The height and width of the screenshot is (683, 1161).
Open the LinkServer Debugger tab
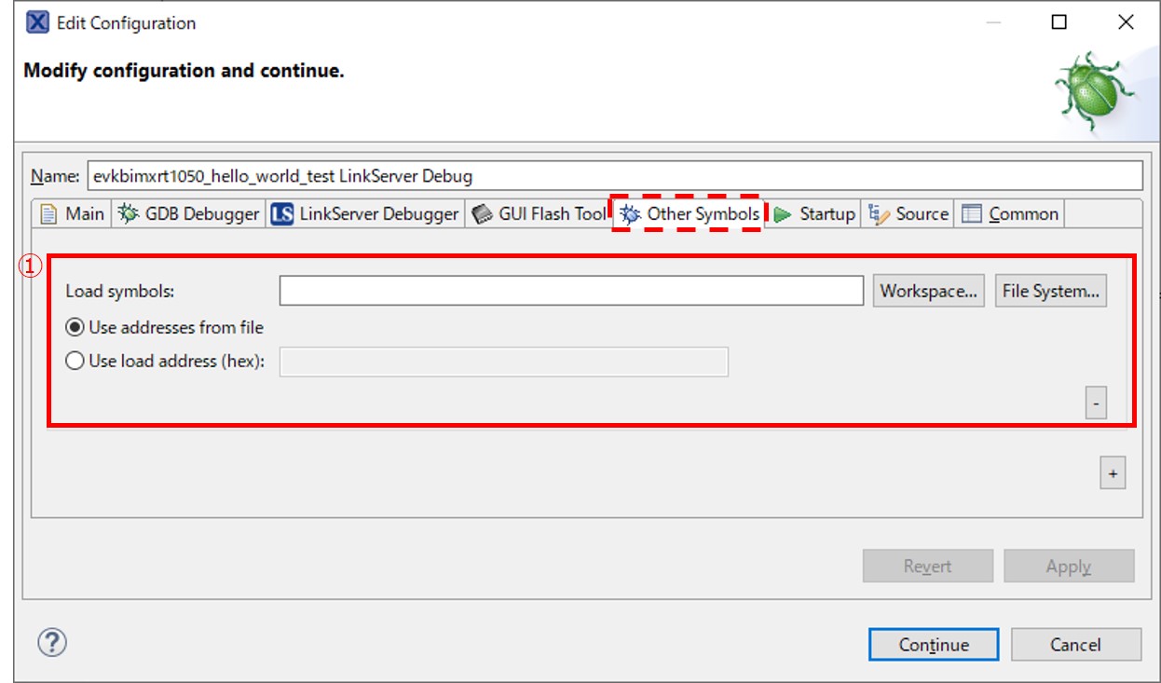click(366, 214)
